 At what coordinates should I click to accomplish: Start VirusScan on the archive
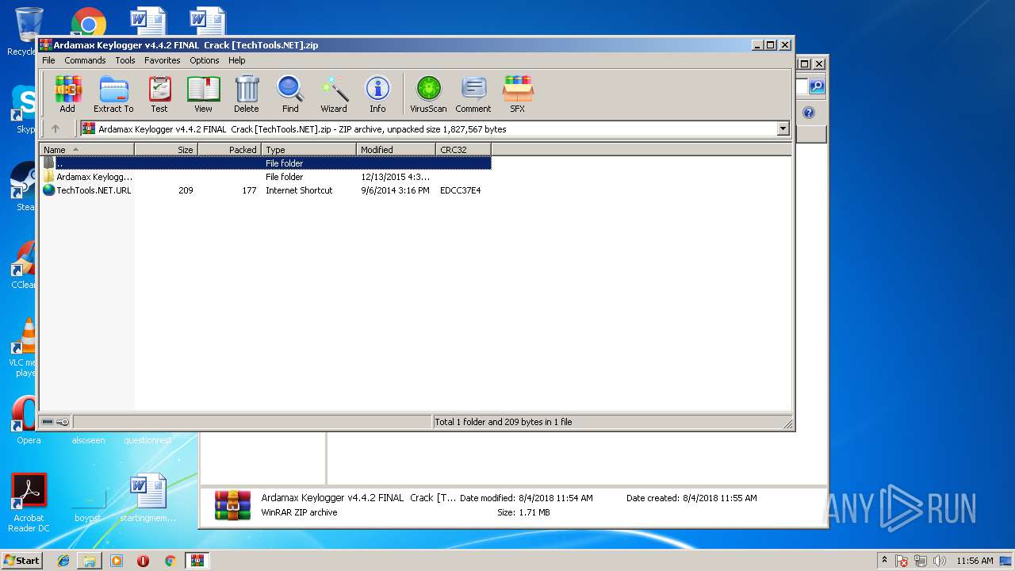[428, 94]
